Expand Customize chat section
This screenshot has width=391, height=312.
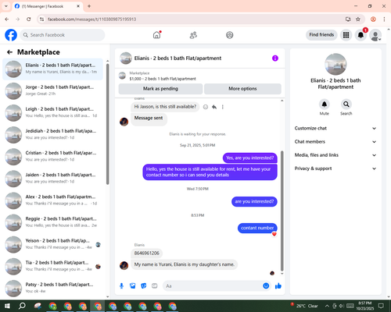pos(335,128)
